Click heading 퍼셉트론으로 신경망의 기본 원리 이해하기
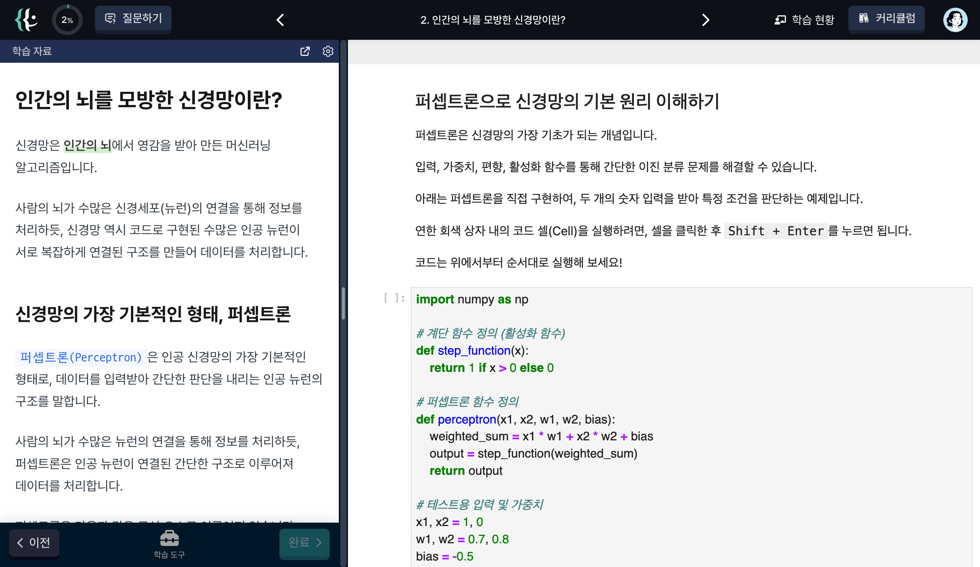980x567 pixels. click(567, 101)
